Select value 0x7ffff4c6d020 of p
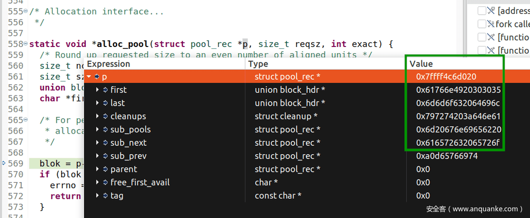The height and width of the screenshot is (218, 530). click(x=446, y=77)
